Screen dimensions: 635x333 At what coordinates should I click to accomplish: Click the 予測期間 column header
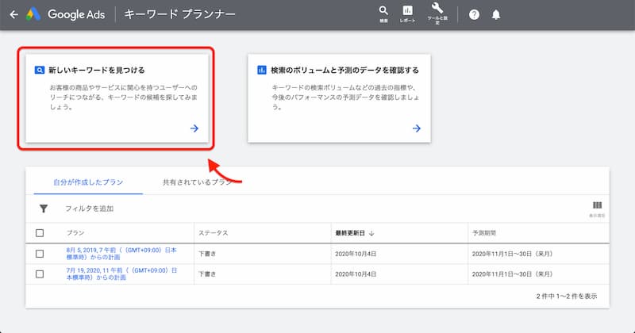click(484, 233)
